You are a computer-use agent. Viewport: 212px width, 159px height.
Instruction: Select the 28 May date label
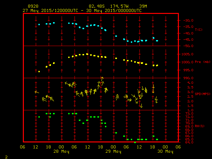pos(61,152)
